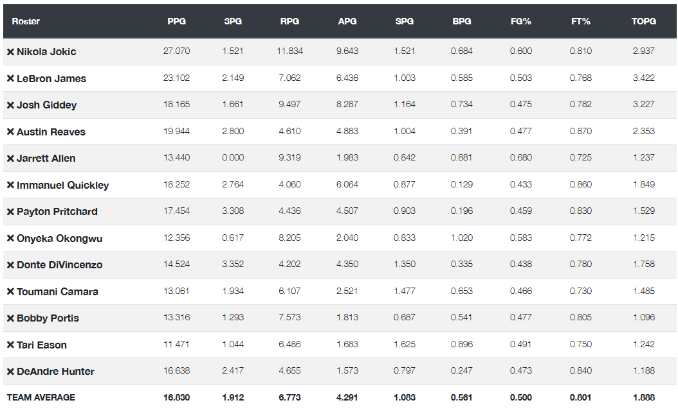Click the X beside Payton Pritchard
Viewport: 678px width, 414px height.
10,212
